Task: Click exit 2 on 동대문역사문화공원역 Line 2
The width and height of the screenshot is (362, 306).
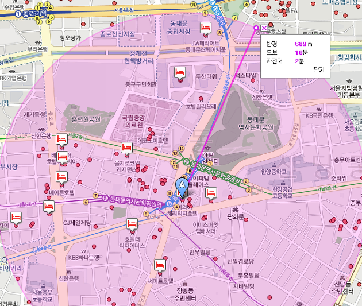Action: click(x=246, y=181)
